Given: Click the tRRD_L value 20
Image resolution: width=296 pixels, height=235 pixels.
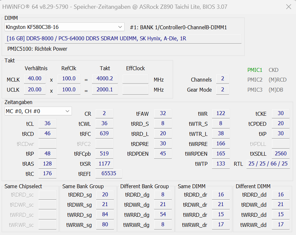Looking at the screenshot, I should [163, 134].
